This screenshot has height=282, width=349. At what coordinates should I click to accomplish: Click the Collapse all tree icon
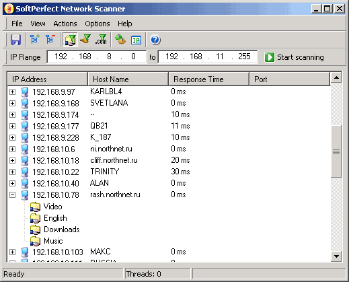(x=50, y=39)
